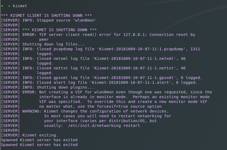Image resolution: width=227 pixels, height=150 pixels.
Task: Click the green prompt arrow icon
Action: pos(2,6)
